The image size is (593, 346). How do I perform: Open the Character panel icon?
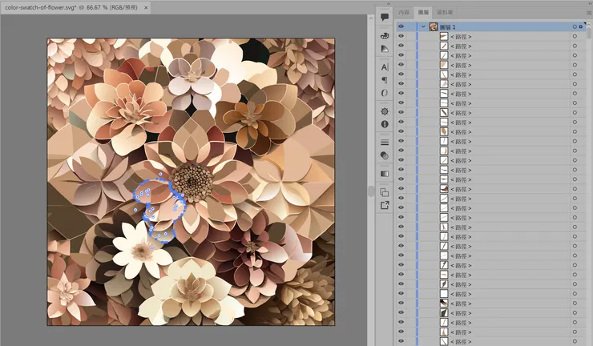point(385,67)
